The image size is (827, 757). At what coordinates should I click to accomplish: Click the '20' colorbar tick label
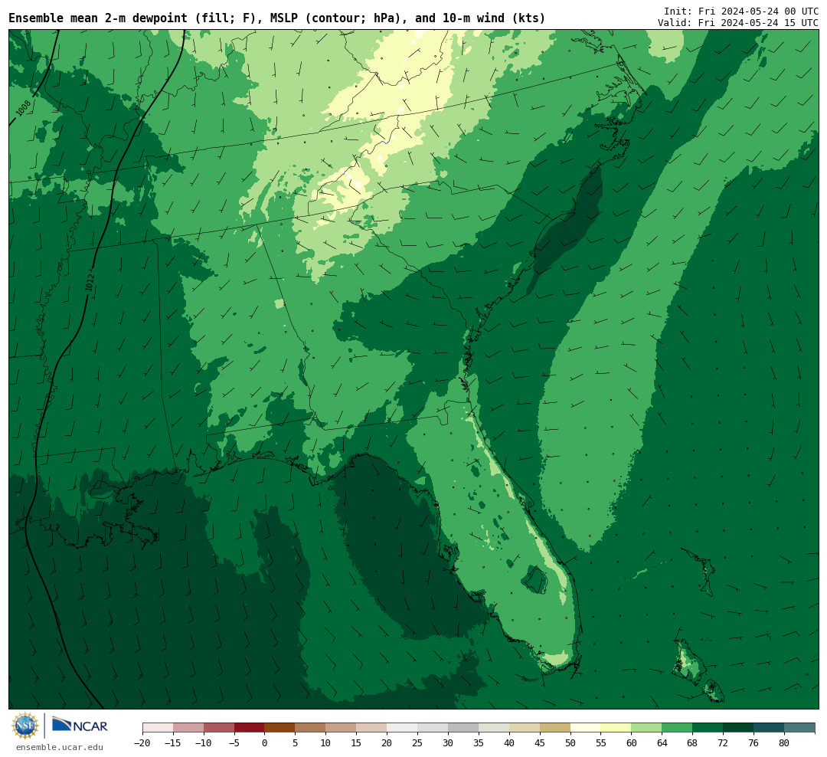[387, 742]
